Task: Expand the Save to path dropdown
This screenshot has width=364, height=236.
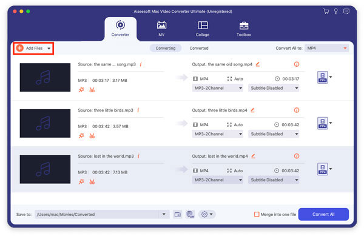Action: point(164,214)
